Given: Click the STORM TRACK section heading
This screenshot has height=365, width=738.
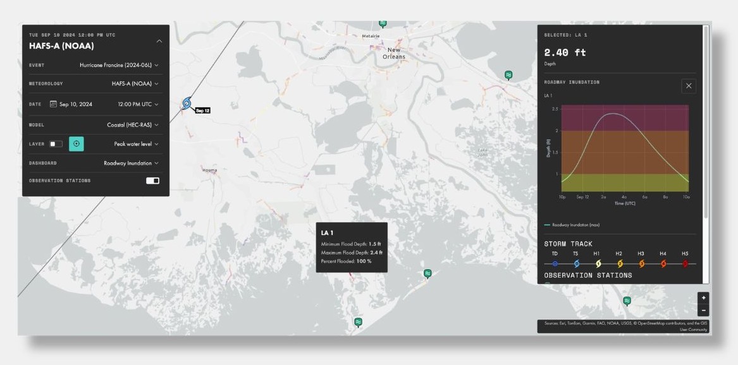Looking at the screenshot, I should 568,244.
